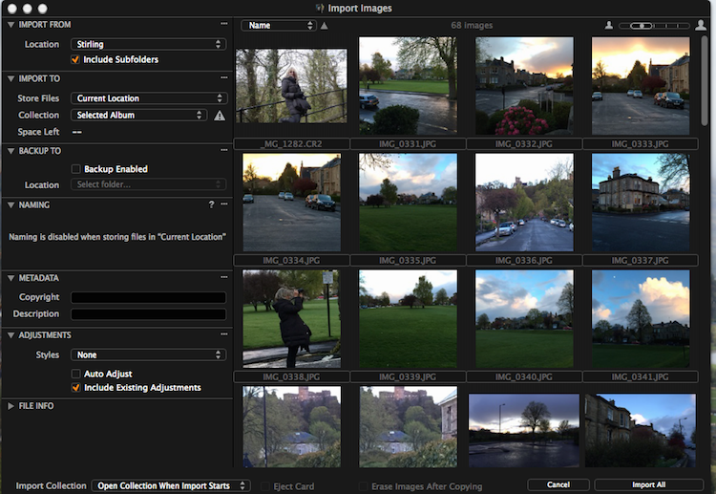Image resolution: width=716 pixels, height=494 pixels.
Task: Click the sort direction arrow beside Name
Action: (324, 26)
